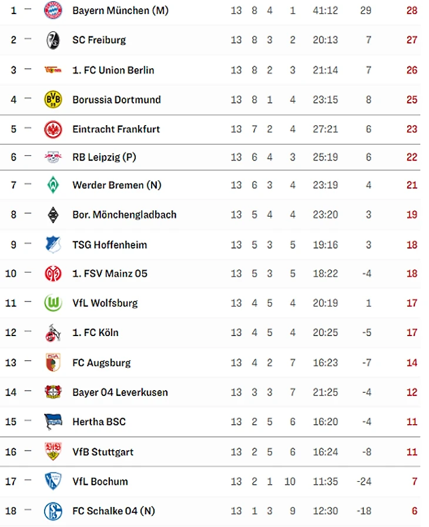Click the Werder Bremen diamond logo
The height and width of the screenshot is (527, 429).
[x=53, y=185]
